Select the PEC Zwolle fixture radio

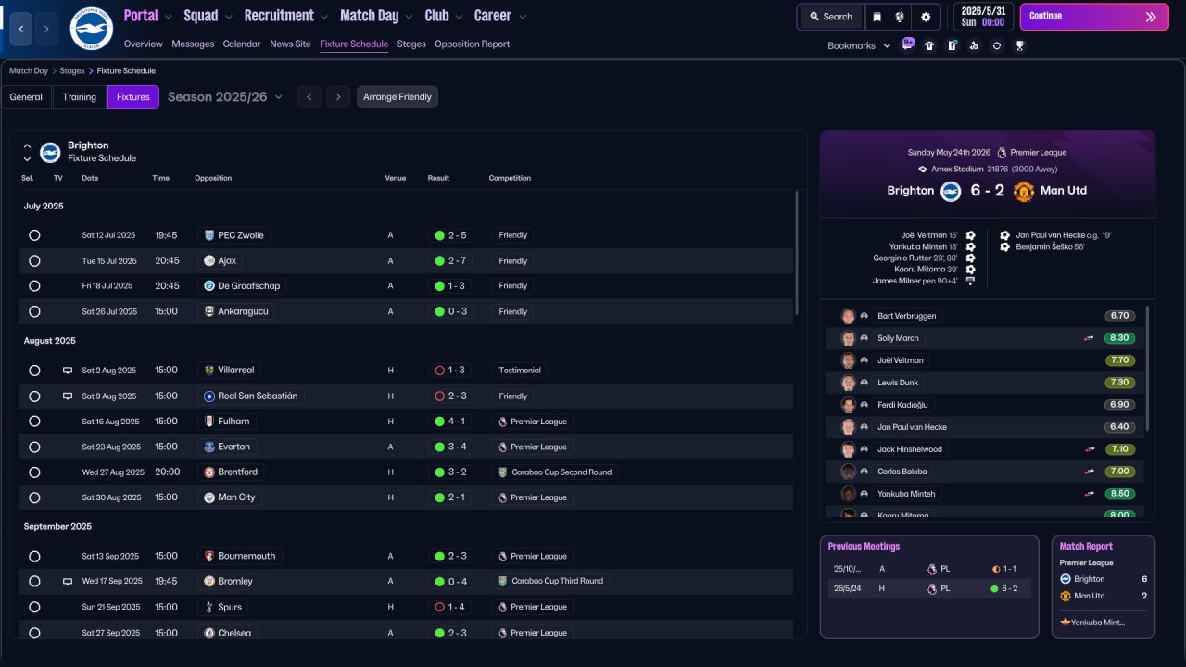34,235
